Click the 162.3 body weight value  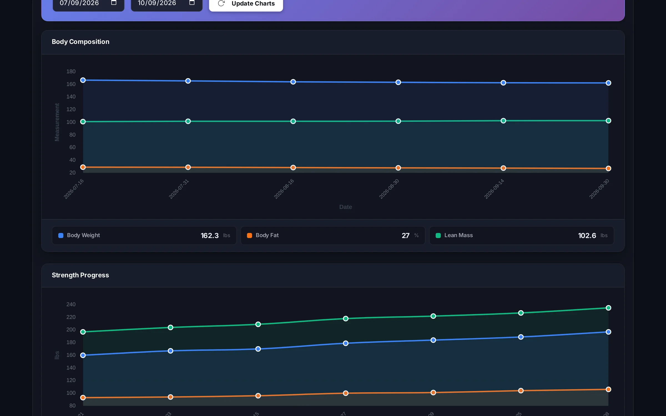(210, 235)
